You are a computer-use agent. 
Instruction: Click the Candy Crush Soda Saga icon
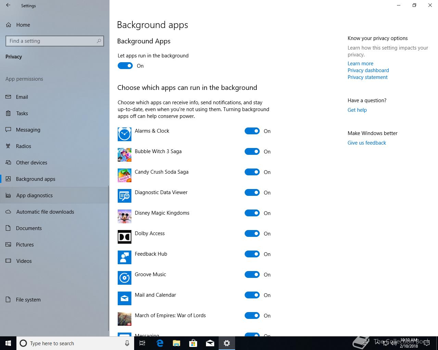click(x=125, y=175)
